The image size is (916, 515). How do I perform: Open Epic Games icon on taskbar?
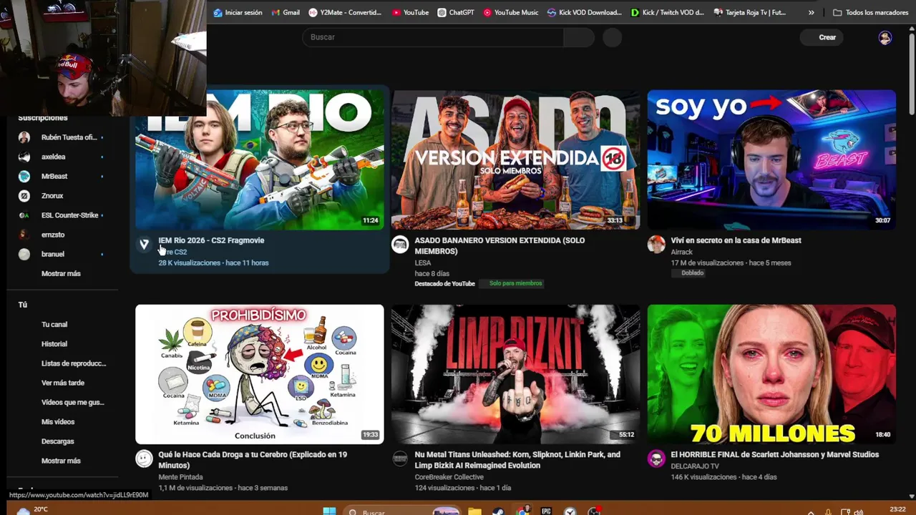(x=546, y=511)
